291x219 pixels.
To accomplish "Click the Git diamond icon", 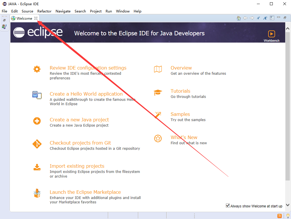I will tap(37, 144).
